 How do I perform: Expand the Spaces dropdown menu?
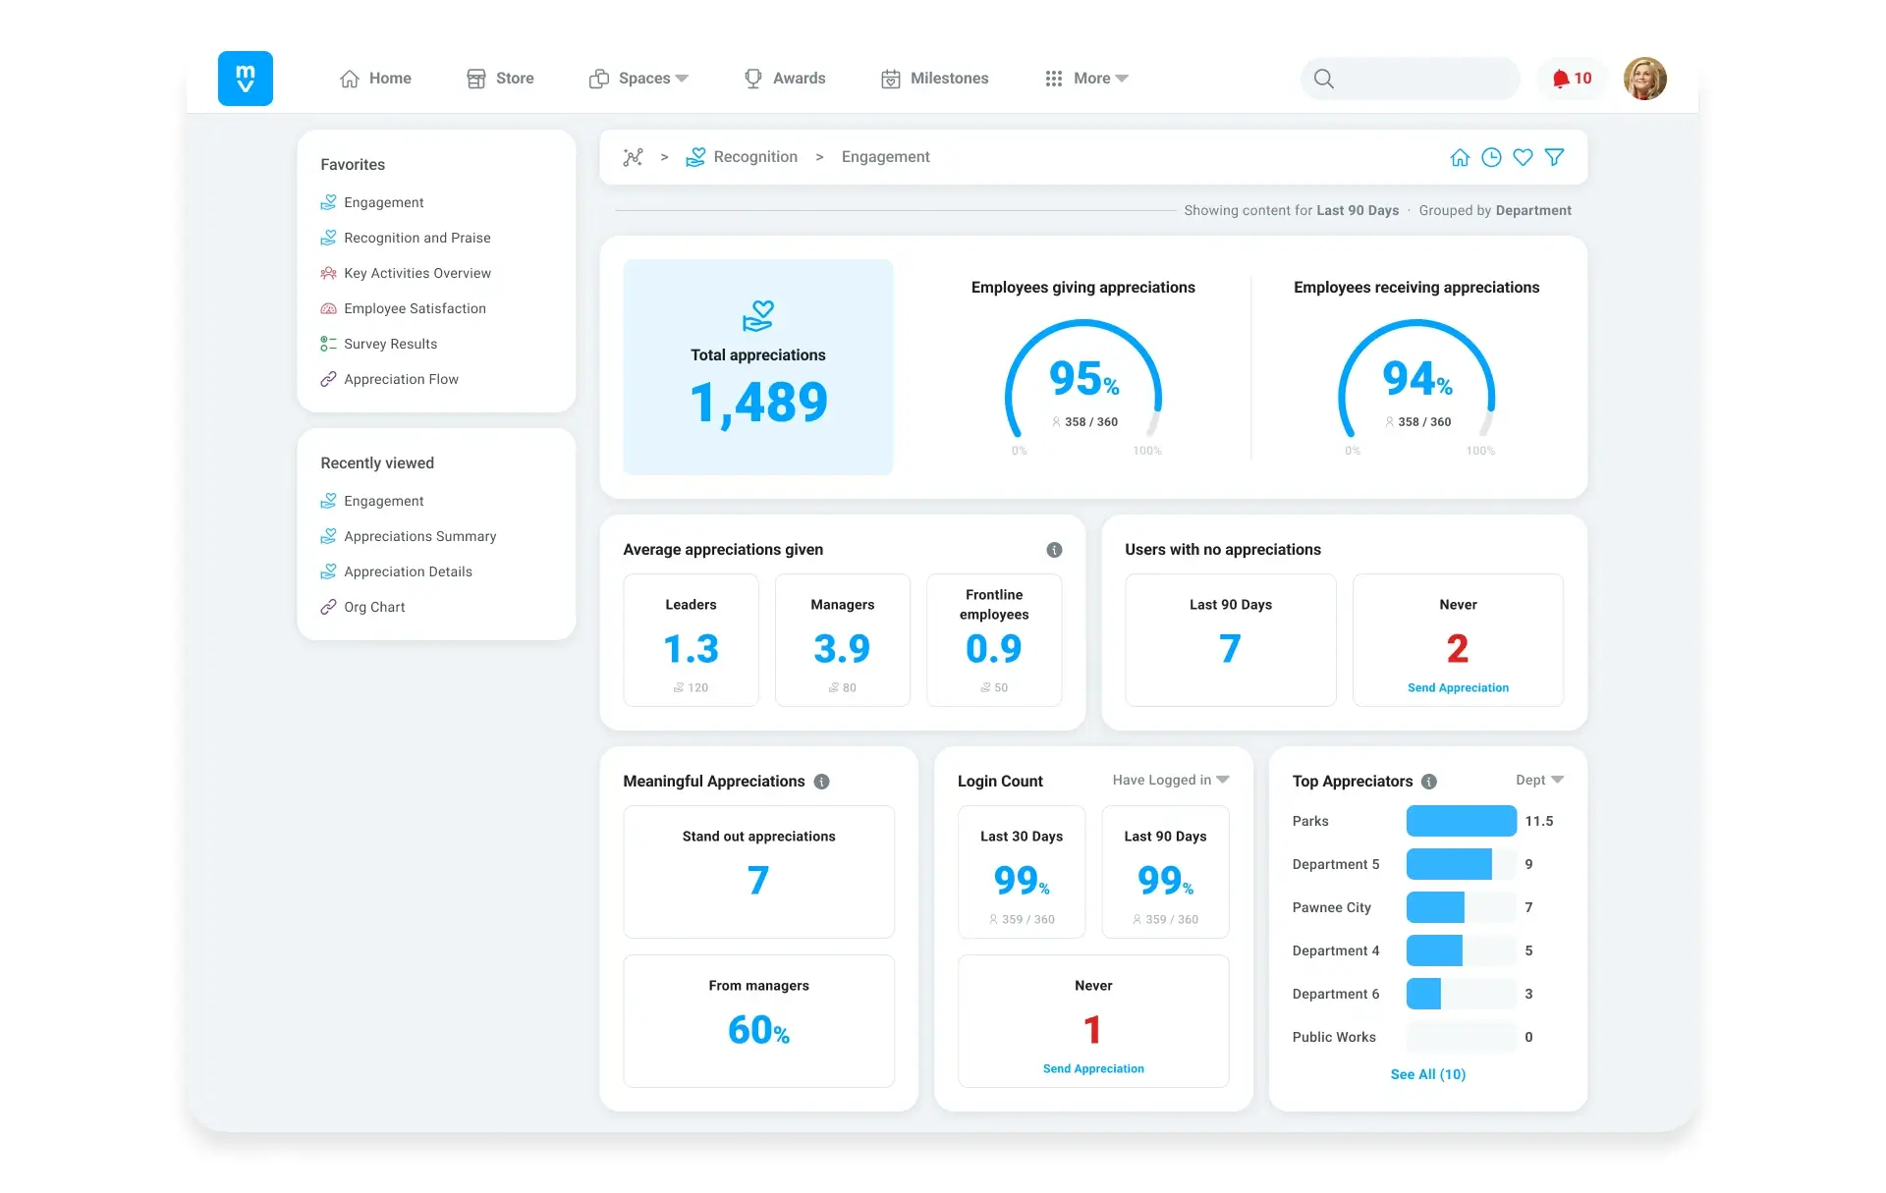[653, 79]
